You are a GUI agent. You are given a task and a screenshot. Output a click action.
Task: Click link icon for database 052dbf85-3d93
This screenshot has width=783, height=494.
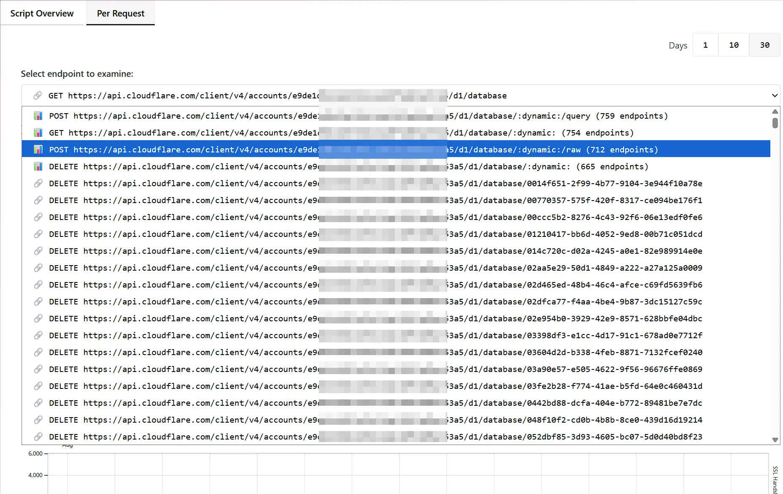[38, 437]
